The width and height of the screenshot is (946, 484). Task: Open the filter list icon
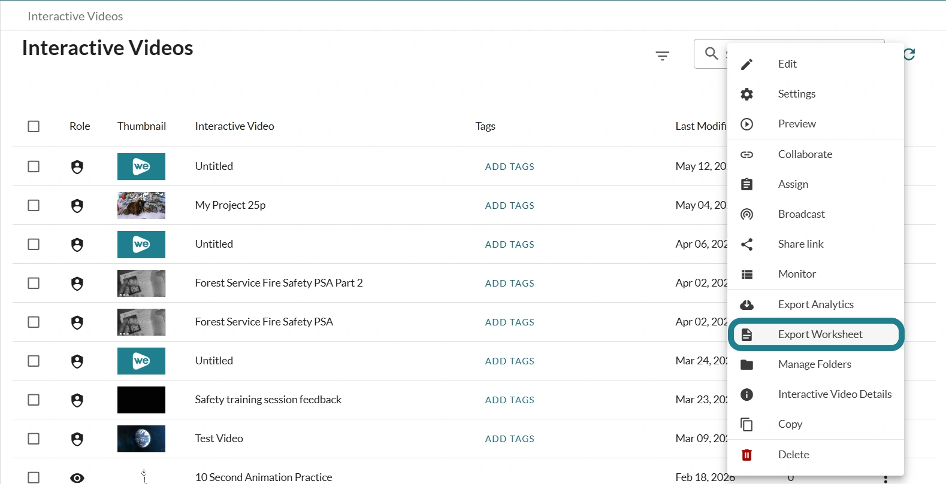click(662, 56)
